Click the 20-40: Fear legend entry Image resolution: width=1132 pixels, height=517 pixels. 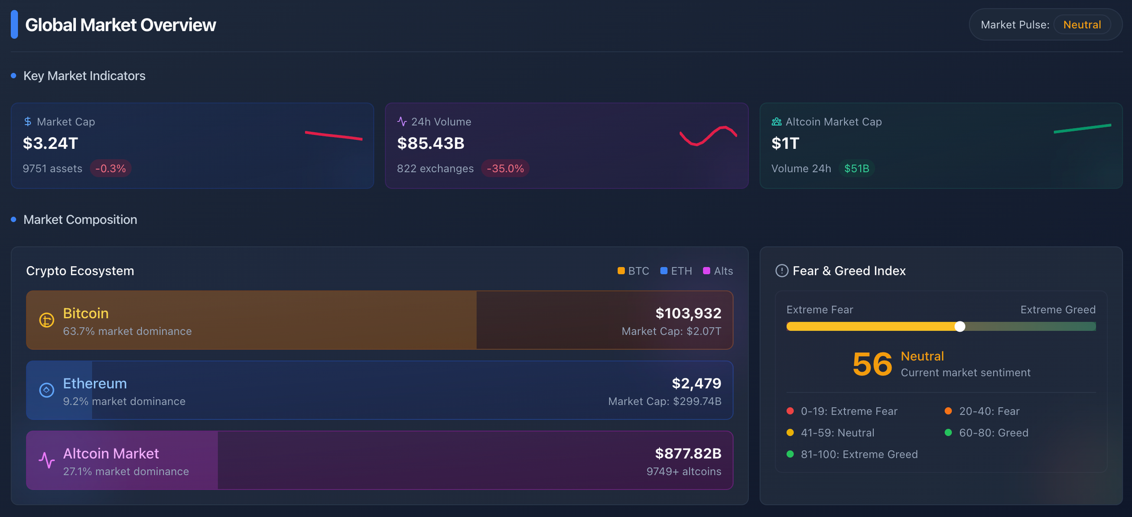click(x=982, y=411)
